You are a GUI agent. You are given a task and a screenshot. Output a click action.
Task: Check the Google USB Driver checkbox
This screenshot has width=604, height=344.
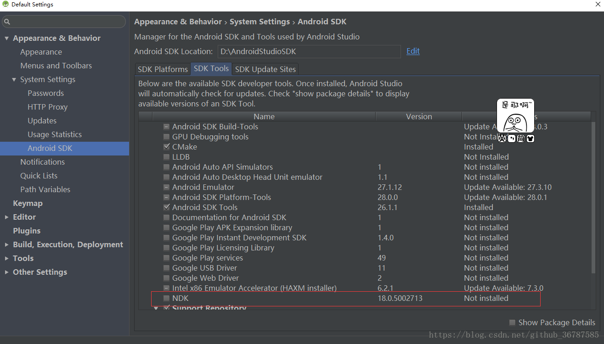tap(167, 268)
